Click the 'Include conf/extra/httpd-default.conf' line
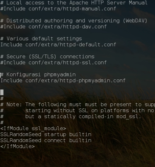The height and width of the screenshot is (167, 155). point(58,45)
